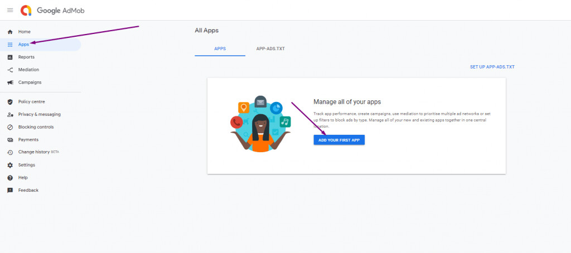The image size is (571, 253).
Task: Click the Feedback speech bubble icon
Action: pos(10,191)
